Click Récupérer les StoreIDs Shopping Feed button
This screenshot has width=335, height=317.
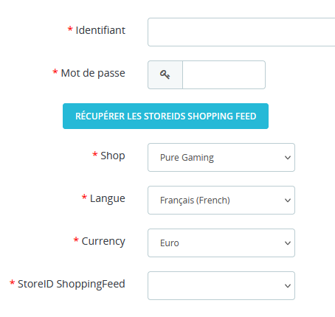(x=165, y=116)
